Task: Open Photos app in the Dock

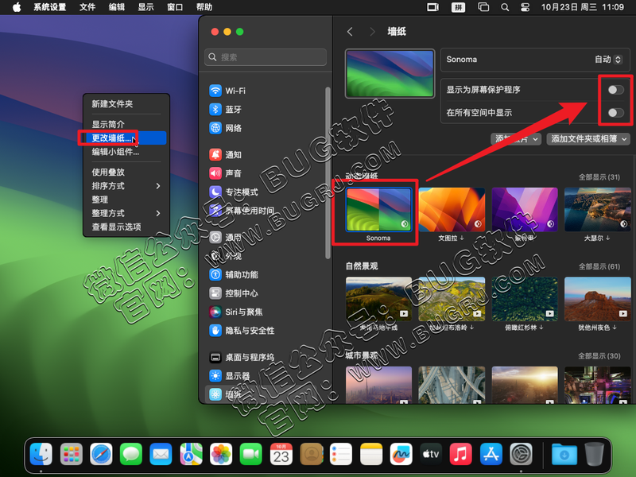Action: (x=221, y=454)
